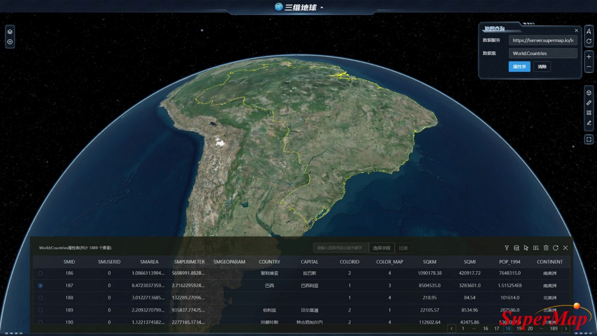Click the 1090178.38 SQKM cell

[429, 273]
